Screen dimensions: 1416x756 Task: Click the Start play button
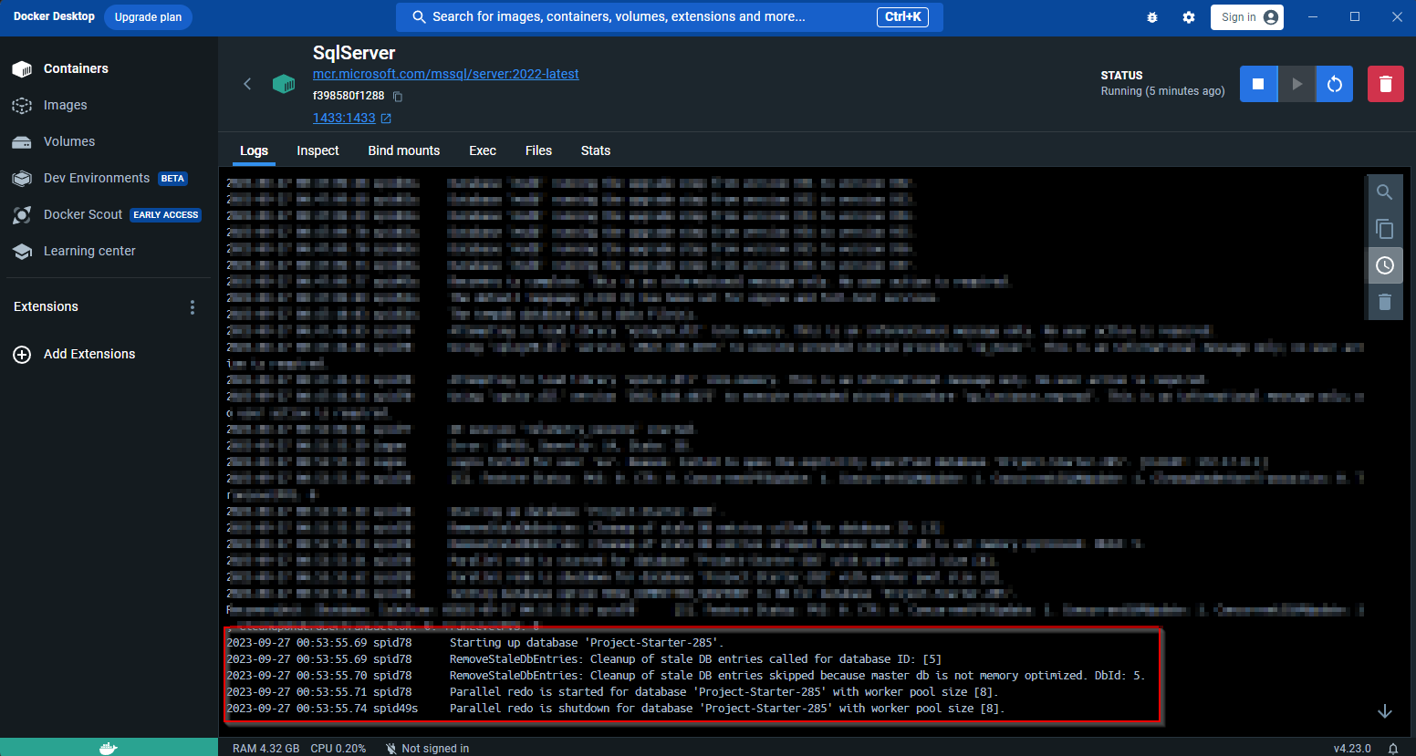point(1296,84)
